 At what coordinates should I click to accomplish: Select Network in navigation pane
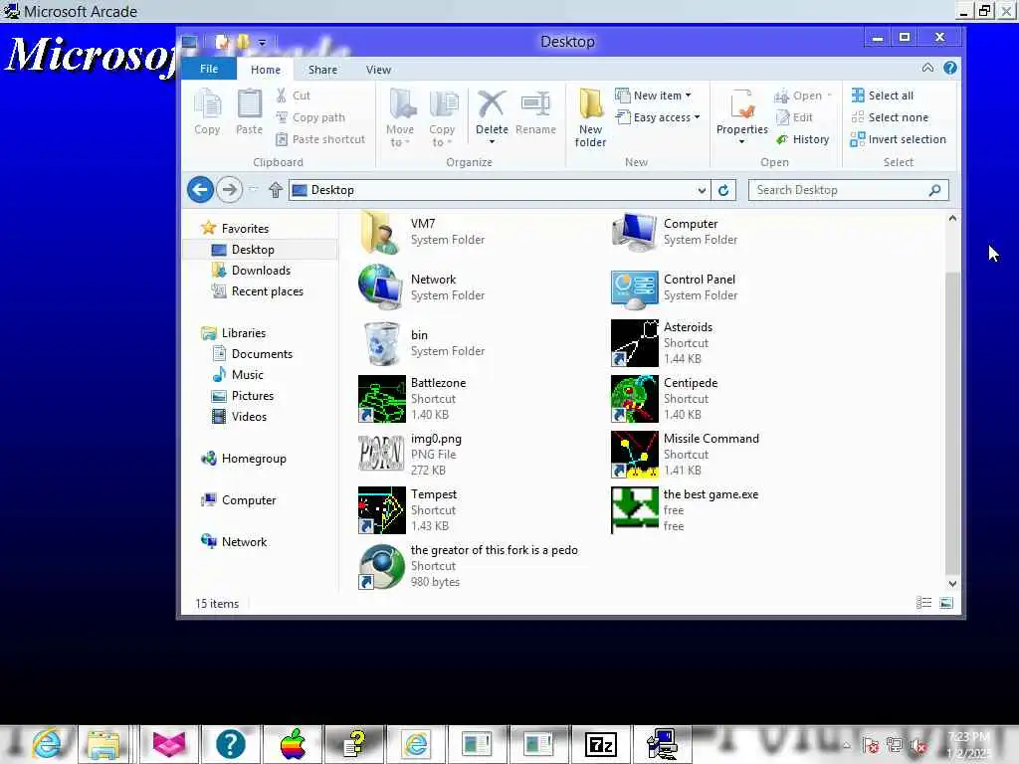point(244,542)
